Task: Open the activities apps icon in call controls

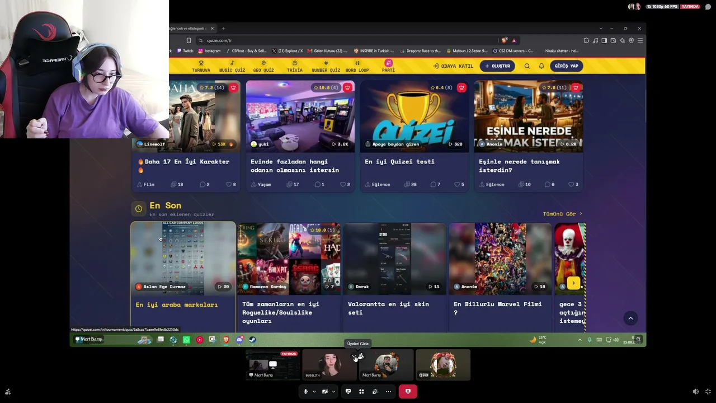Action: pyautogui.click(x=361, y=391)
